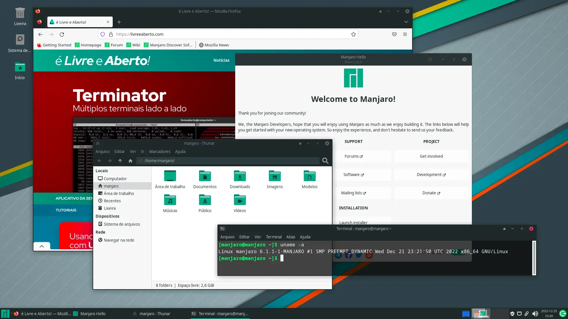Click the Firefox address bar
Image resolution: width=568 pixels, height=319 pixels.
pos(228,34)
